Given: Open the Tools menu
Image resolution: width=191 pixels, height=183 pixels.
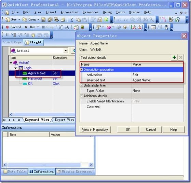Looking at the screenshot, I should click(x=120, y=12).
